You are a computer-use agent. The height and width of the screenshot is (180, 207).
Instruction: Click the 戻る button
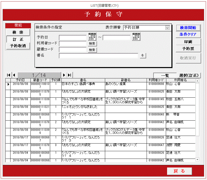coord(179,171)
